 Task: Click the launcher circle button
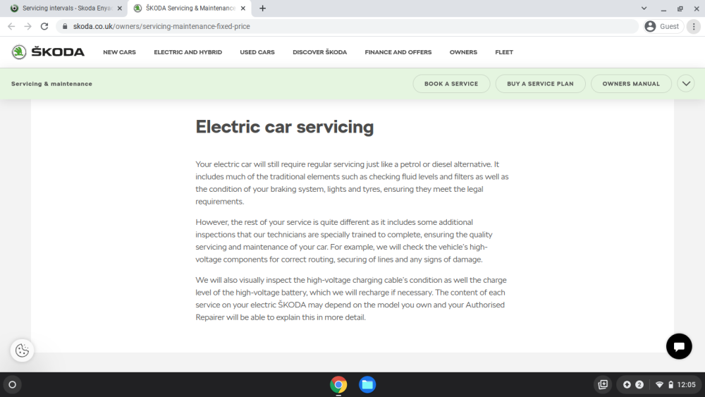pos(12,385)
